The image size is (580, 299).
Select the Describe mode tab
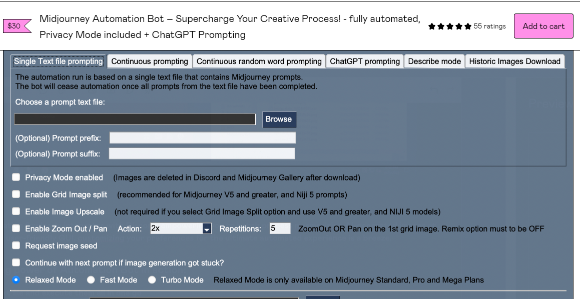click(433, 61)
